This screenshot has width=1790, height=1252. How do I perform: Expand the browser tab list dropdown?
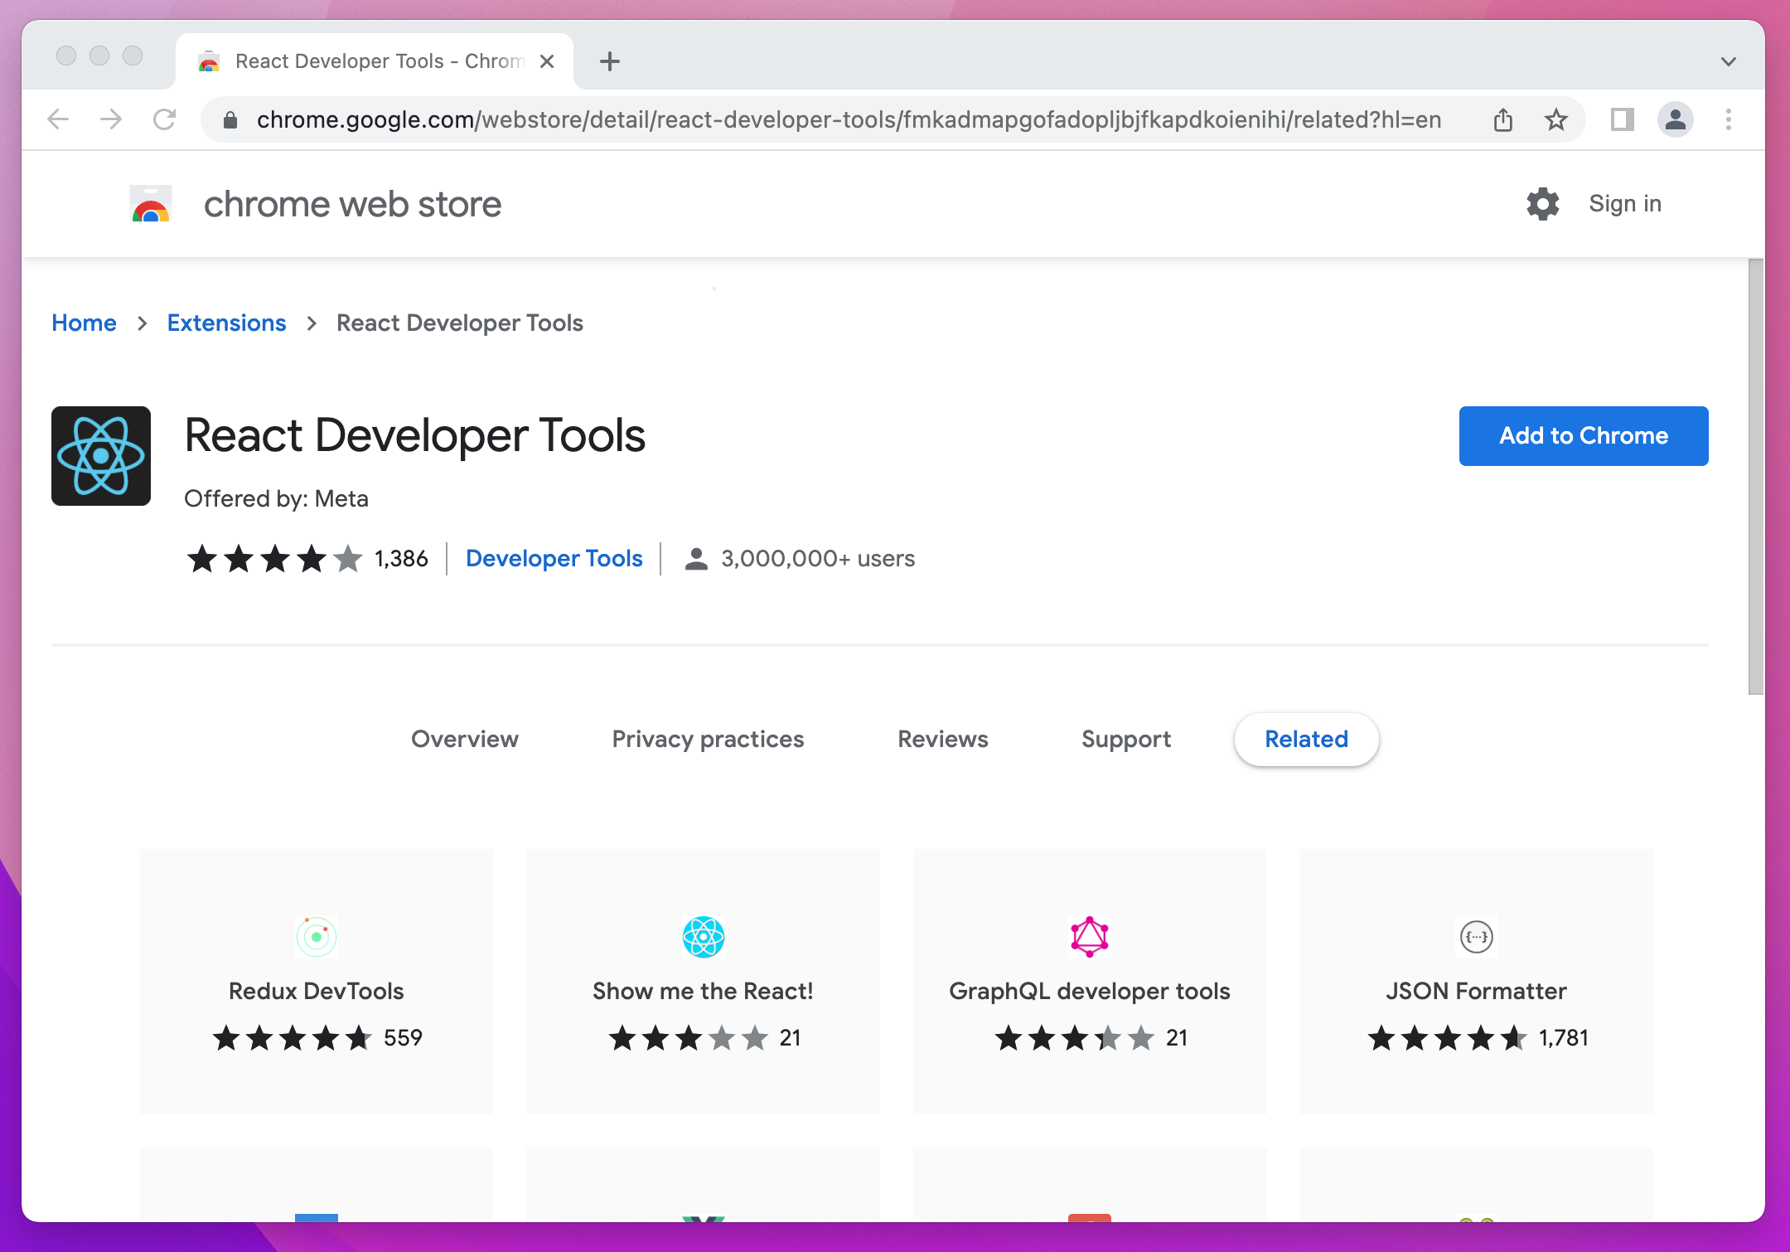pyautogui.click(x=1727, y=61)
